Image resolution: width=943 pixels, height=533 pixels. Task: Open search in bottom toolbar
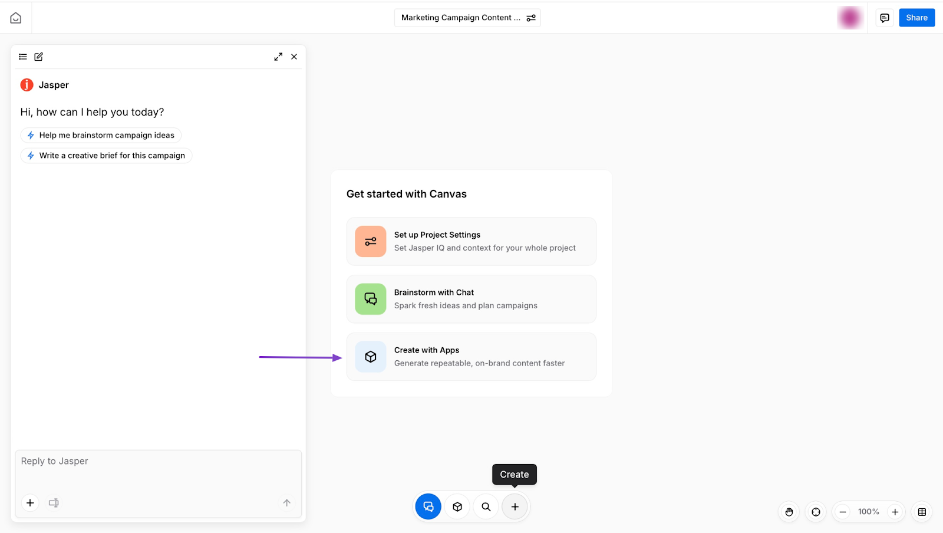[486, 506]
